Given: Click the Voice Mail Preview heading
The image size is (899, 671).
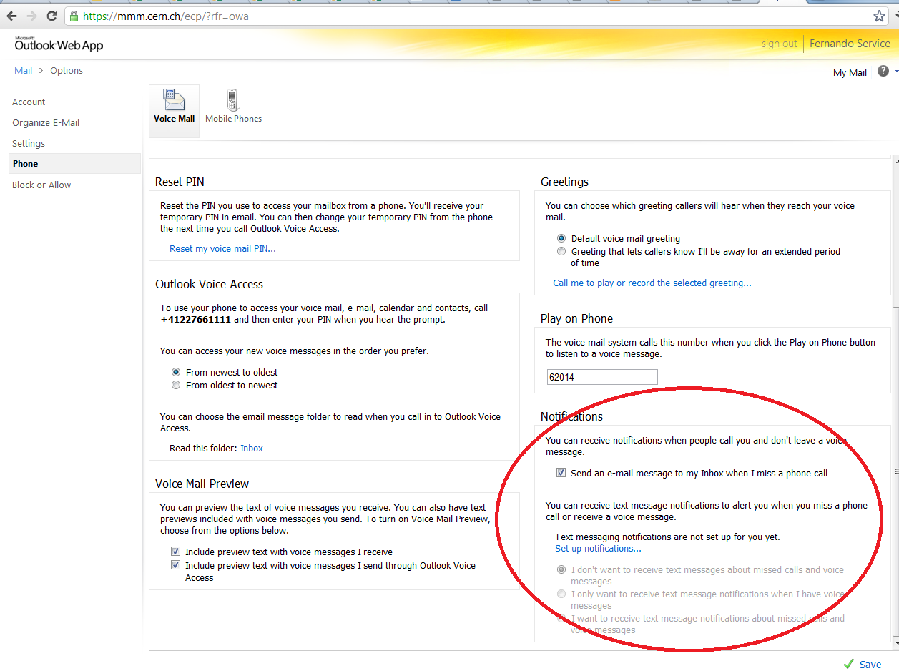Looking at the screenshot, I should 202,484.
